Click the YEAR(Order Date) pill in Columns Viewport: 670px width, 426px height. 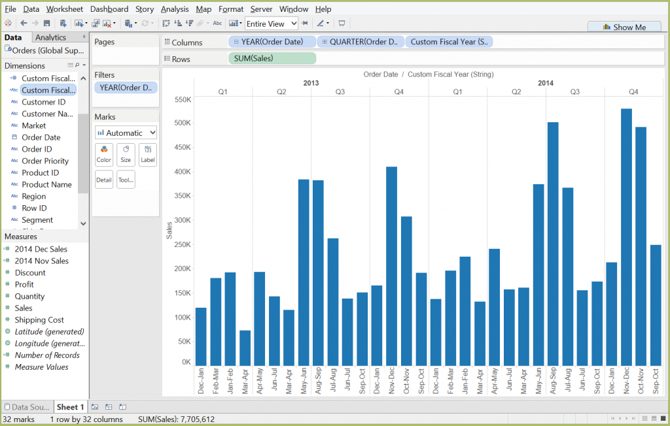point(272,42)
